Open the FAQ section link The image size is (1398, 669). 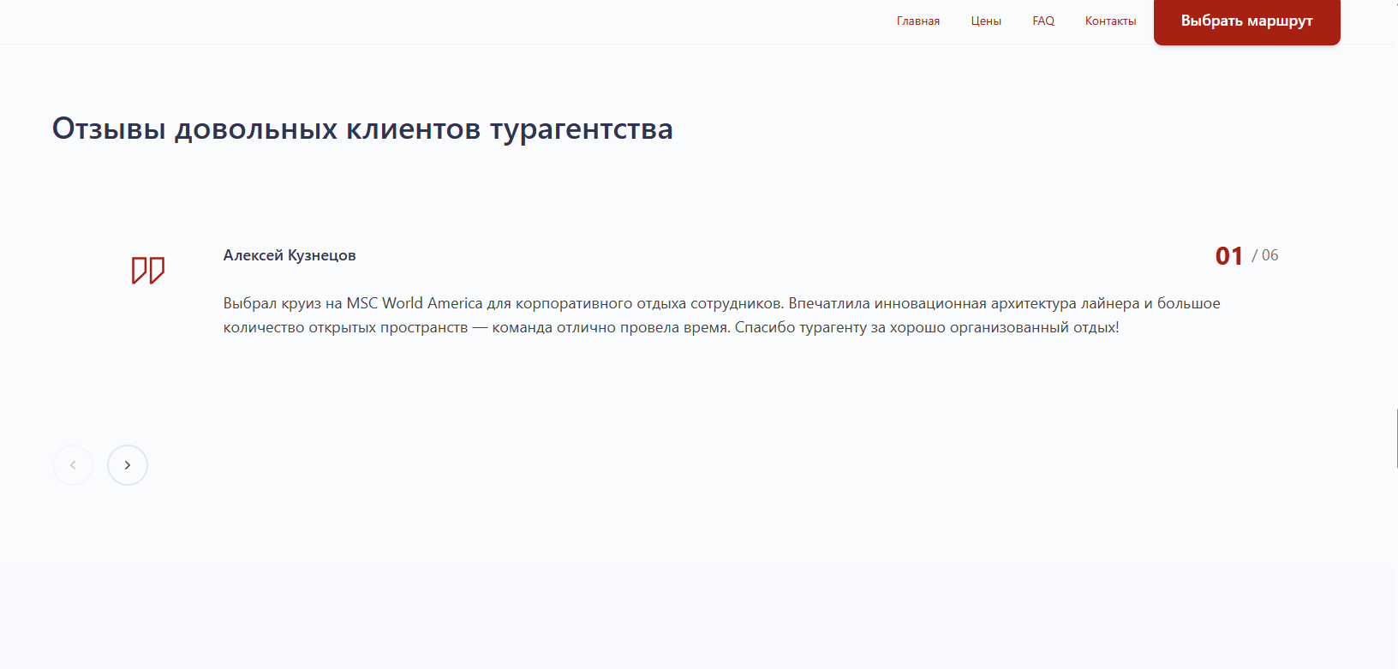tap(1043, 21)
